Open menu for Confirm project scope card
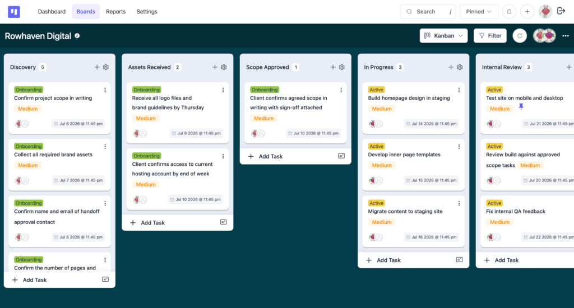 [x=105, y=90]
